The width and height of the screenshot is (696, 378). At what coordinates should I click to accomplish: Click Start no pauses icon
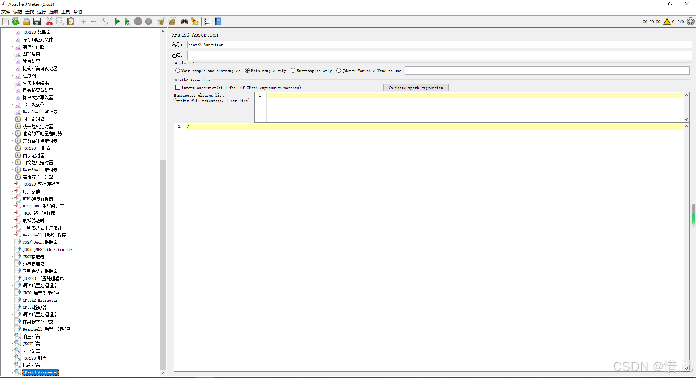(x=127, y=22)
